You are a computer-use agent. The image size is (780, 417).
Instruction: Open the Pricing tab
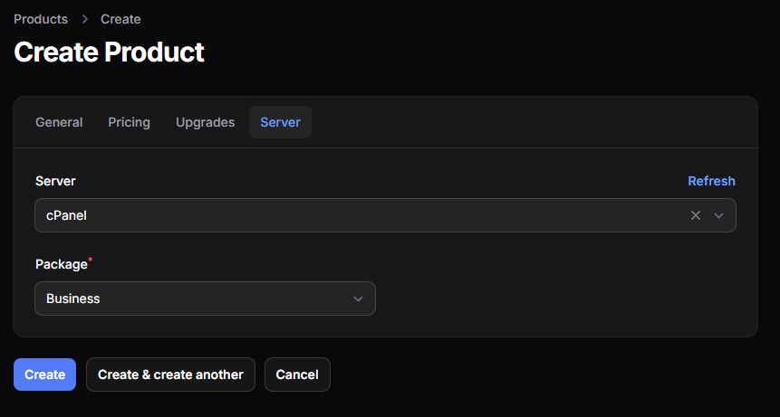tap(130, 122)
